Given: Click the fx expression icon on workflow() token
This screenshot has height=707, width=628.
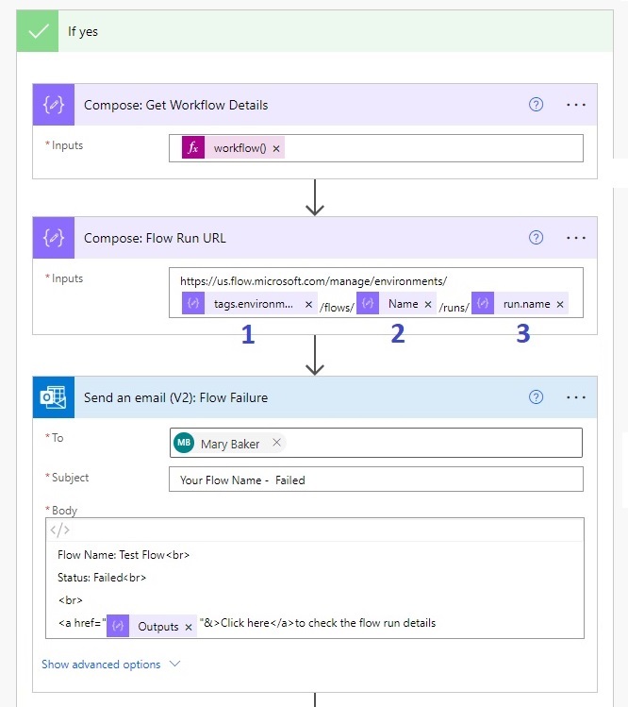Looking at the screenshot, I should tap(193, 147).
